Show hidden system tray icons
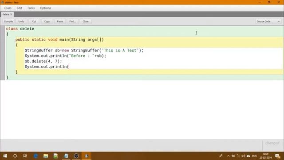Image resolution: width=284 pixels, height=160 pixels. click(228, 156)
